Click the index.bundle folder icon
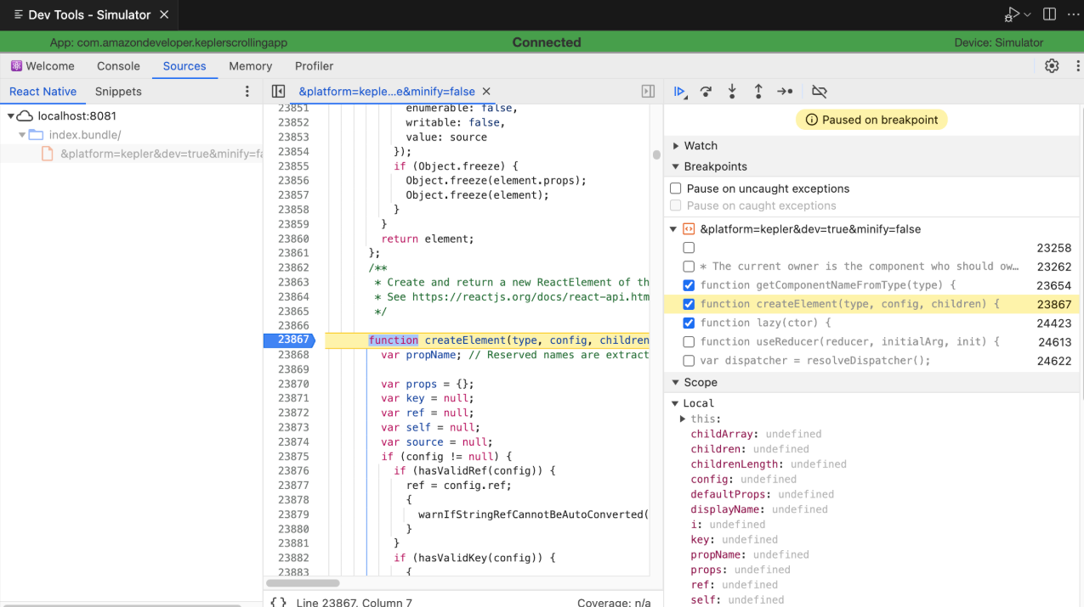This screenshot has width=1084, height=607. tap(36, 135)
